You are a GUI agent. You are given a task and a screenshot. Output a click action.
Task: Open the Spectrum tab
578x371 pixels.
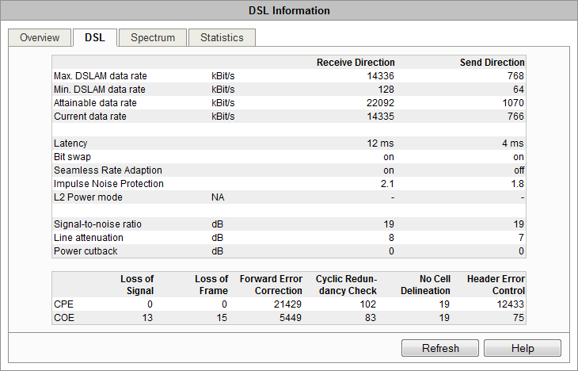pyautogui.click(x=153, y=37)
